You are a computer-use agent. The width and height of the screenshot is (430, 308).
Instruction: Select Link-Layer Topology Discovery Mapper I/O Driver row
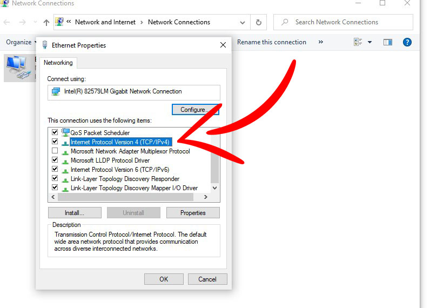click(134, 188)
